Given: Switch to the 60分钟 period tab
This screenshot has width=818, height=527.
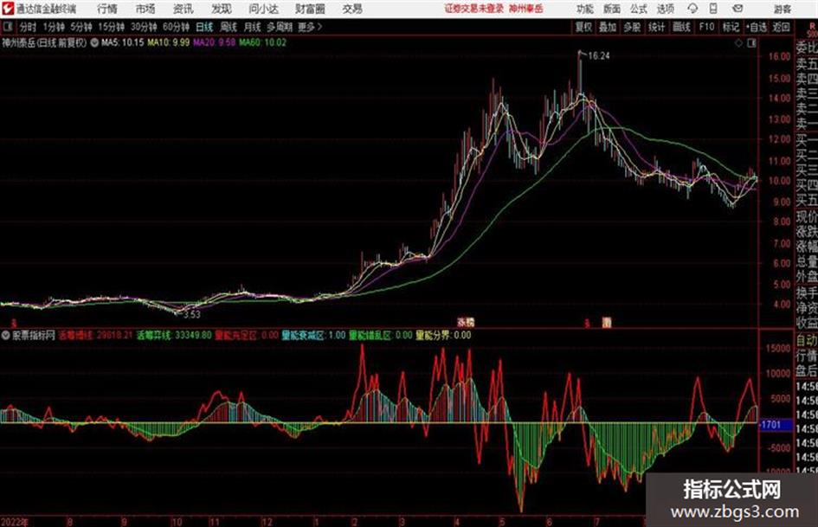Looking at the screenshot, I should pos(176,27).
